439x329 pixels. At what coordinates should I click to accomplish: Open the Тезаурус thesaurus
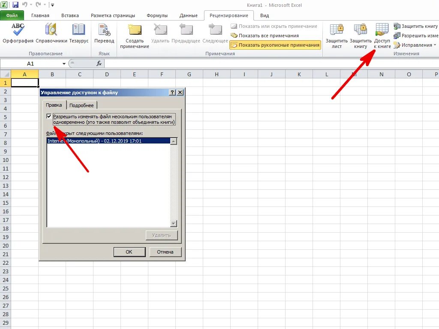click(79, 33)
